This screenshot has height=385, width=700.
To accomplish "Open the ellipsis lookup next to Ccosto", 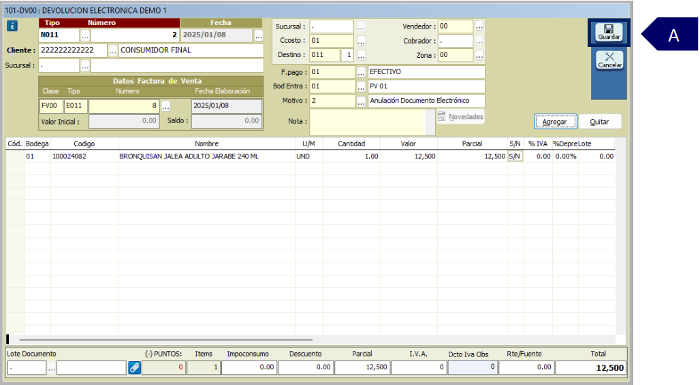I will [x=361, y=41].
